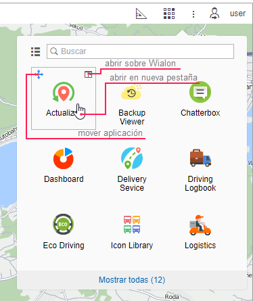Click the Buscar search field
Image resolution: width=253 pixels, height=301 pixels.
pos(140,51)
